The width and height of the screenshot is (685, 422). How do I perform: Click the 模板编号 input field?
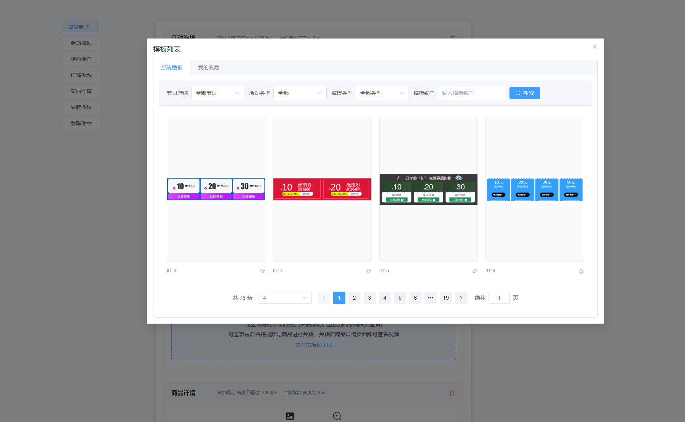(x=472, y=93)
